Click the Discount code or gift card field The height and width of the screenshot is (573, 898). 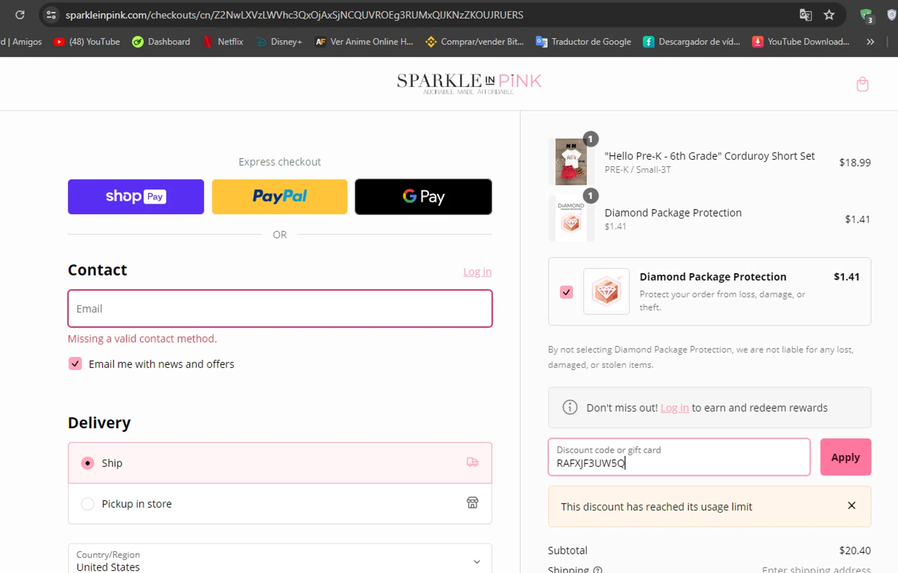point(679,457)
